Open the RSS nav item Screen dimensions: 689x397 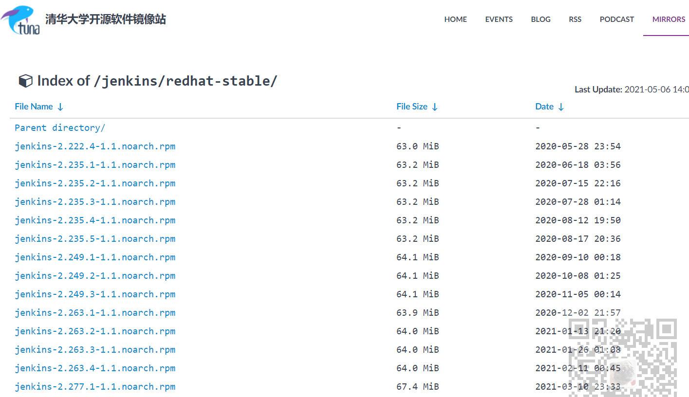click(575, 19)
